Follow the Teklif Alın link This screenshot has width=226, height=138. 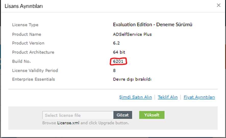coord(168,97)
